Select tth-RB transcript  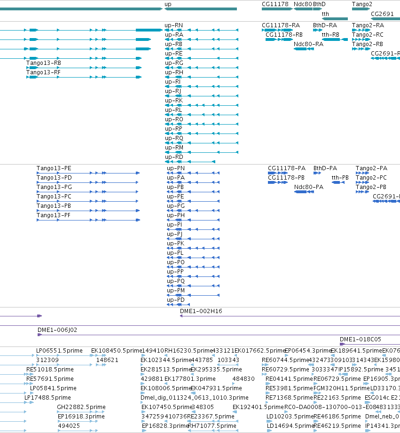(x=330, y=35)
